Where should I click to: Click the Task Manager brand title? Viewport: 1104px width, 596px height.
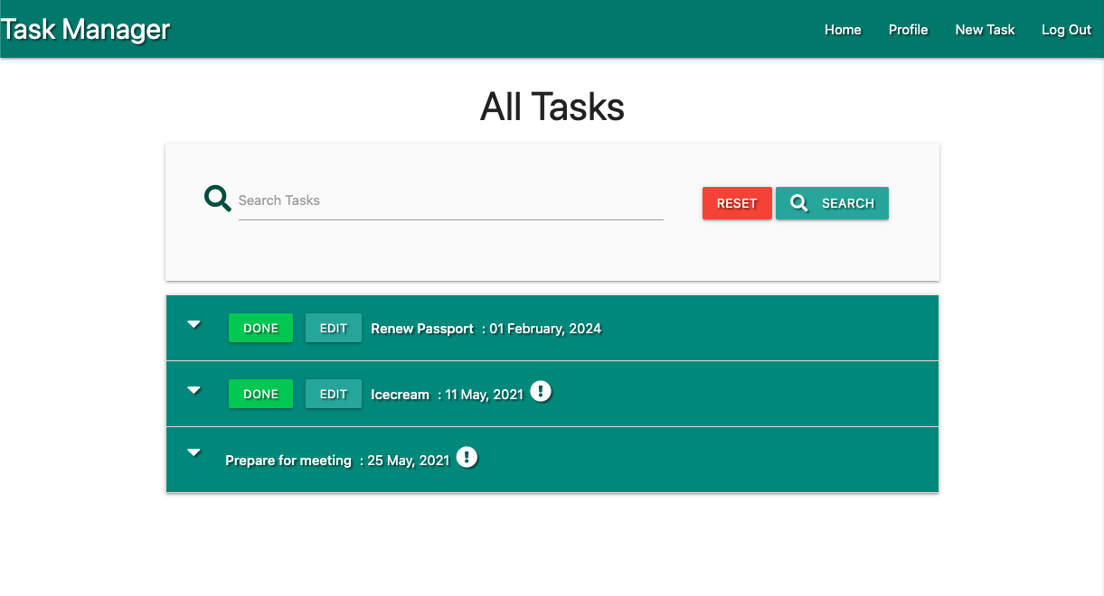point(86,30)
